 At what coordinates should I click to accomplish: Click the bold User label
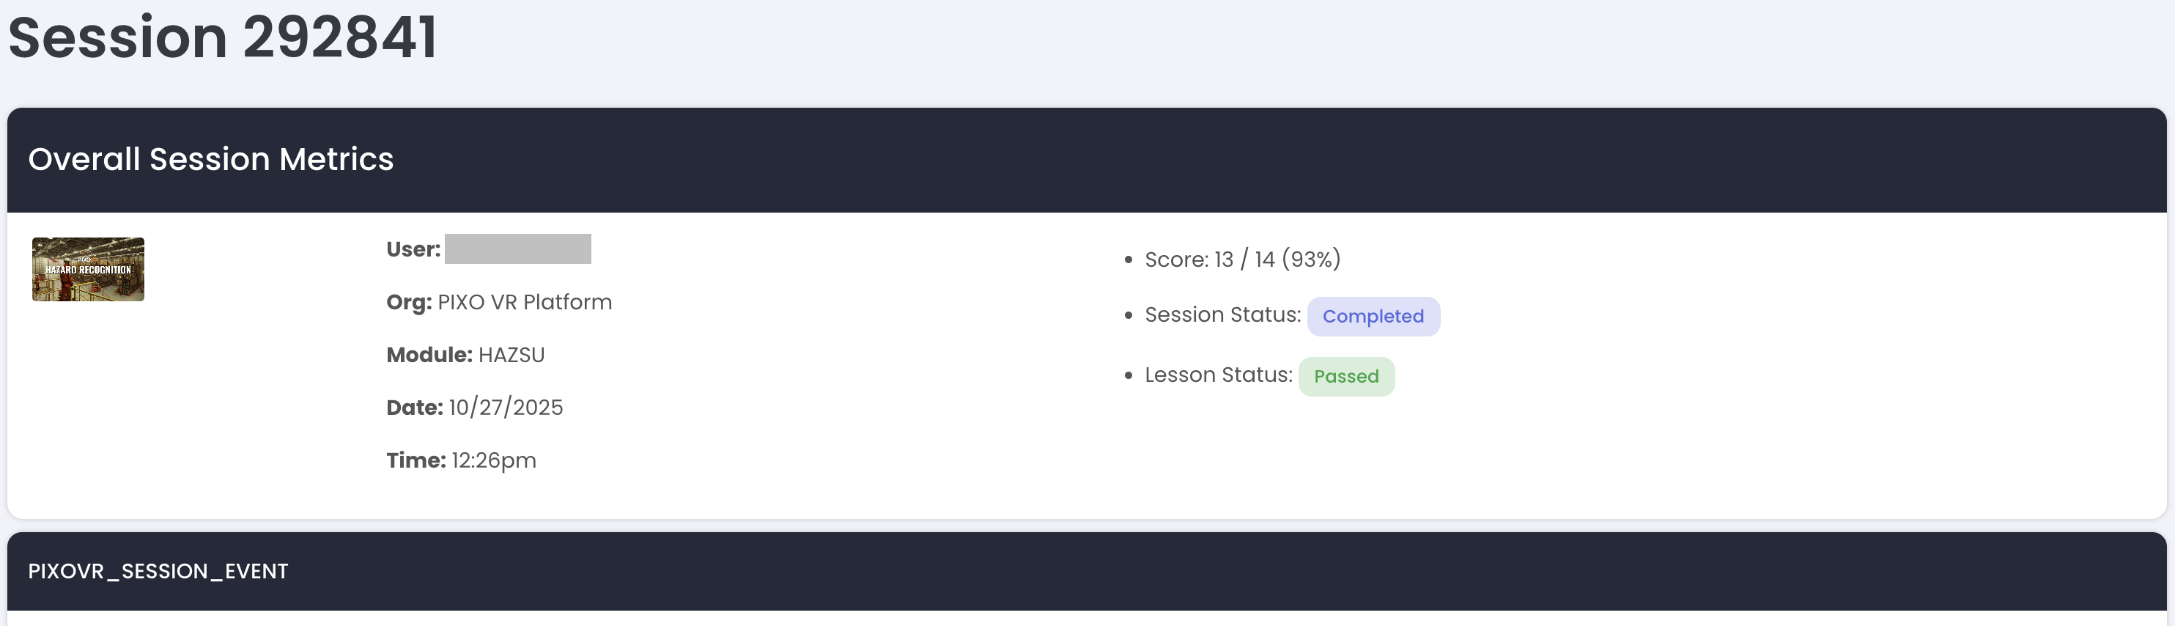413,249
